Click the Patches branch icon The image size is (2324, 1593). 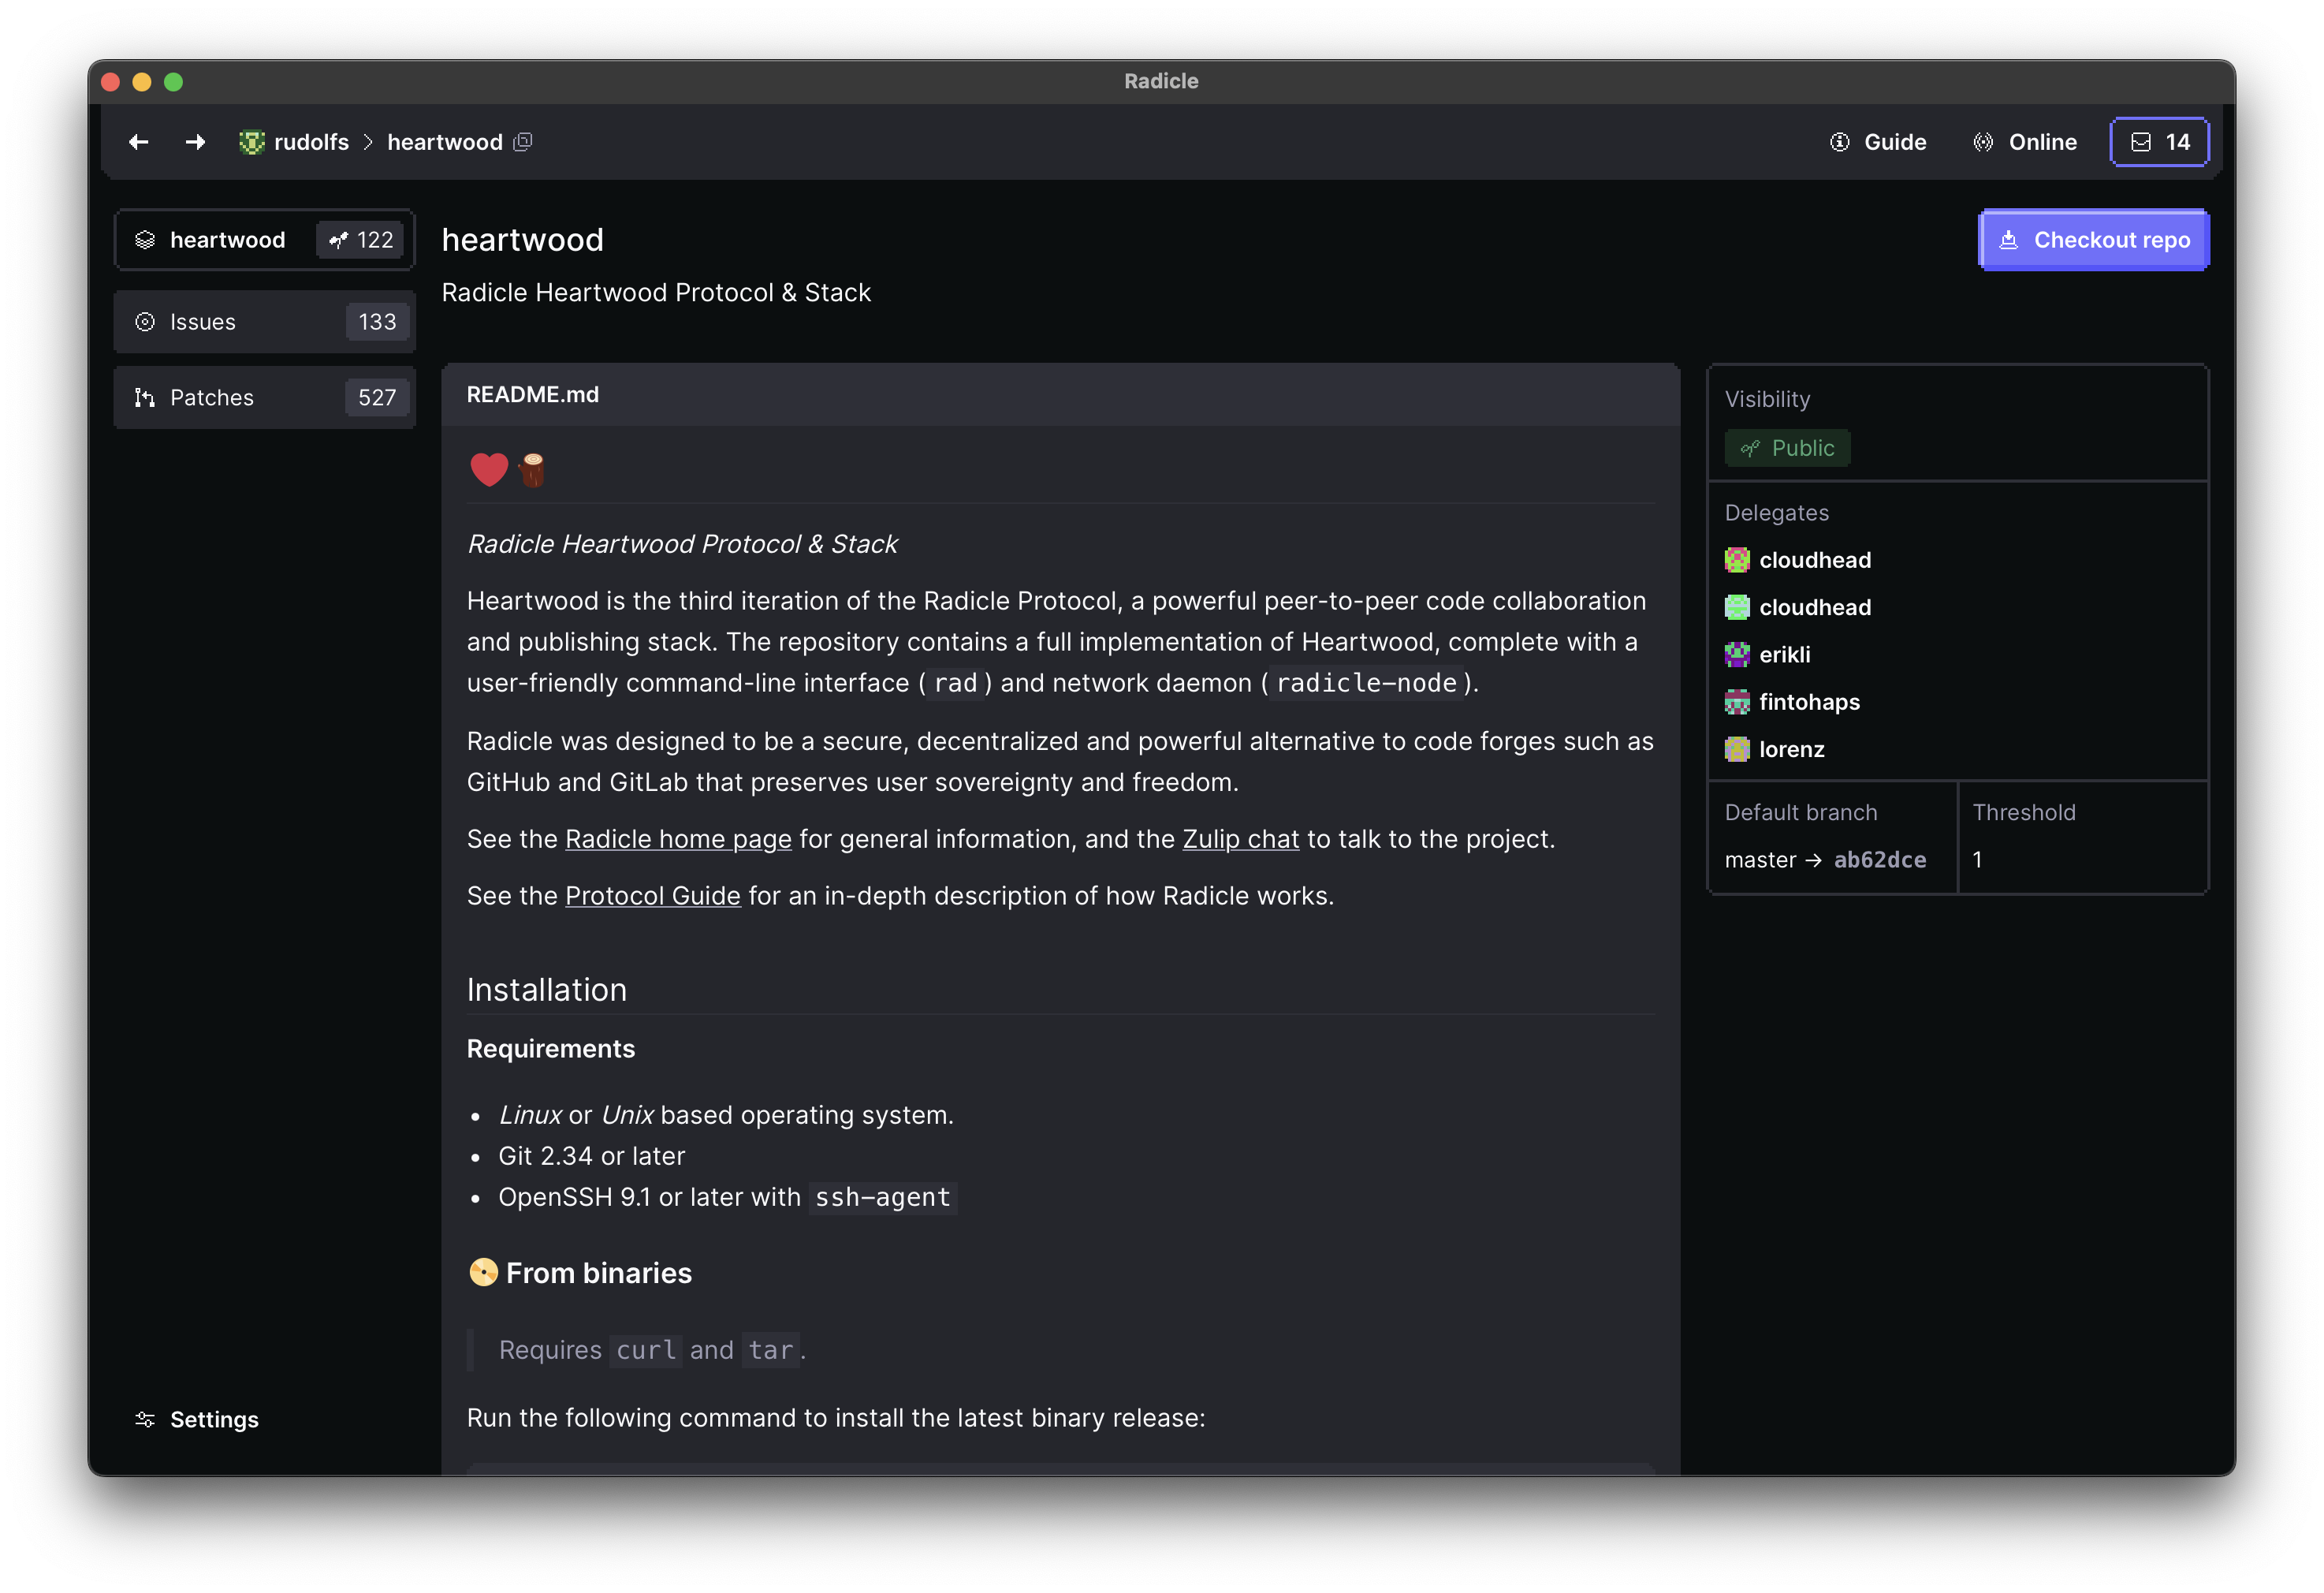pyautogui.click(x=145, y=398)
